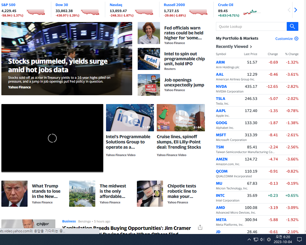
Task: Open 'Intel's Programmable Solutions Group' video headline
Action: [x=128, y=142]
